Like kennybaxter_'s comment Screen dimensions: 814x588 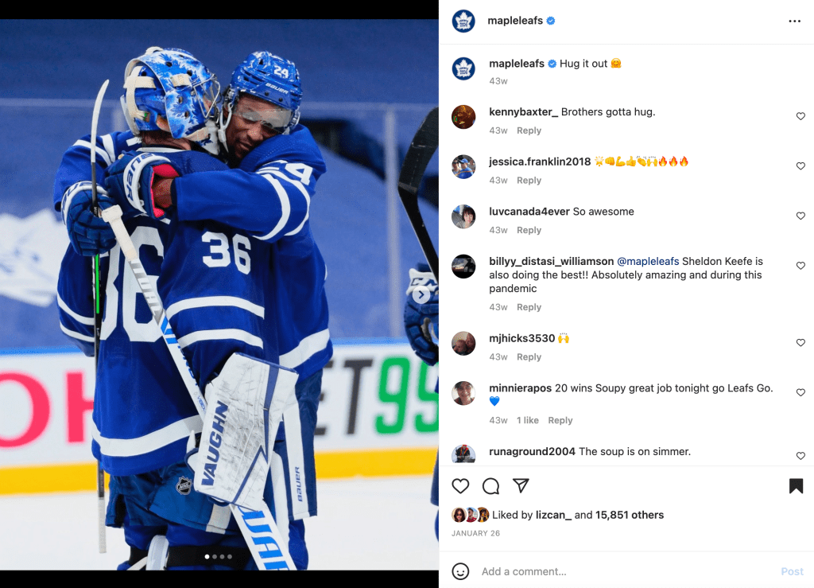coord(800,116)
